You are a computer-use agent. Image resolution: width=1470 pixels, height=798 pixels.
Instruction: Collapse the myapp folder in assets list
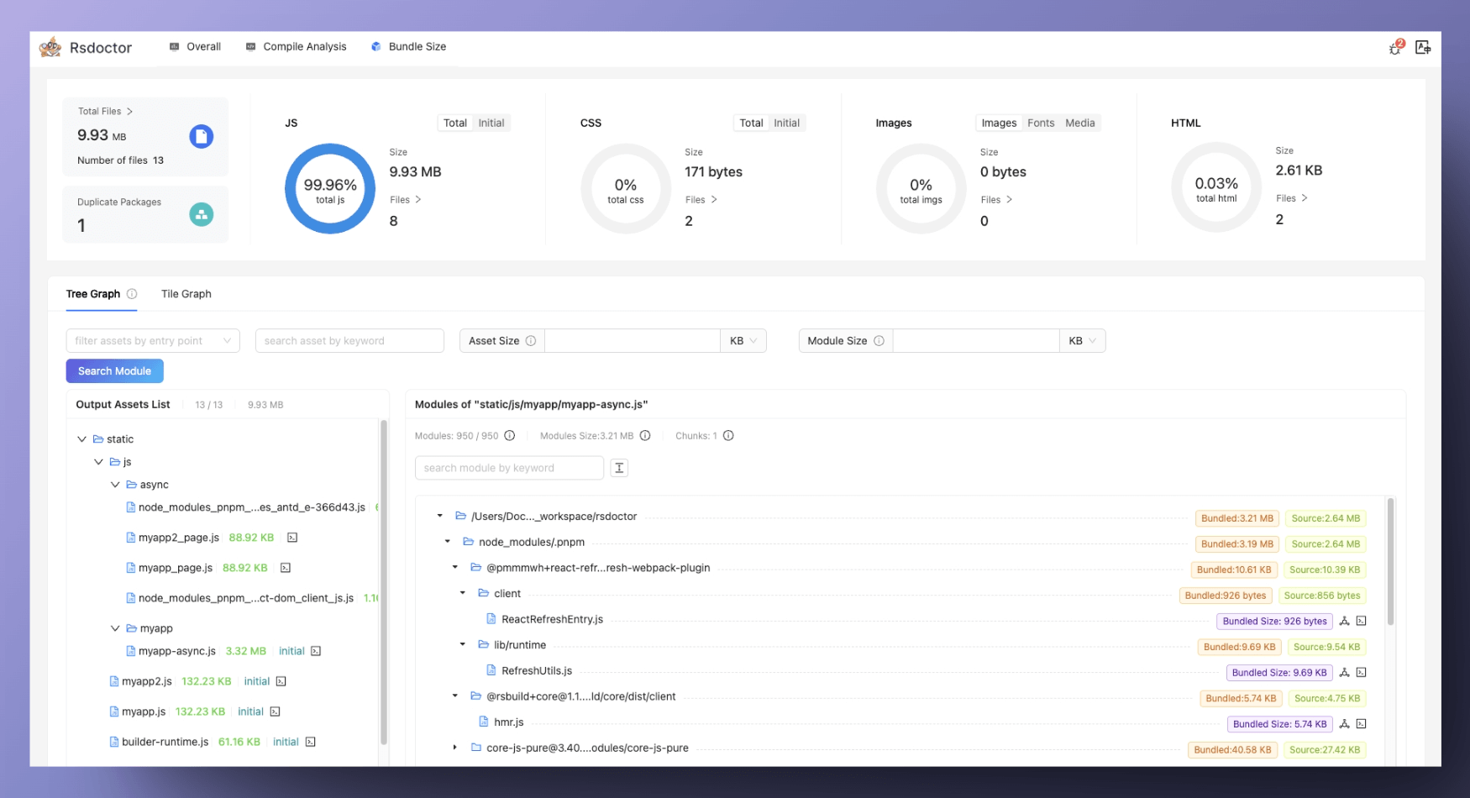pyautogui.click(x=115, y=628)
